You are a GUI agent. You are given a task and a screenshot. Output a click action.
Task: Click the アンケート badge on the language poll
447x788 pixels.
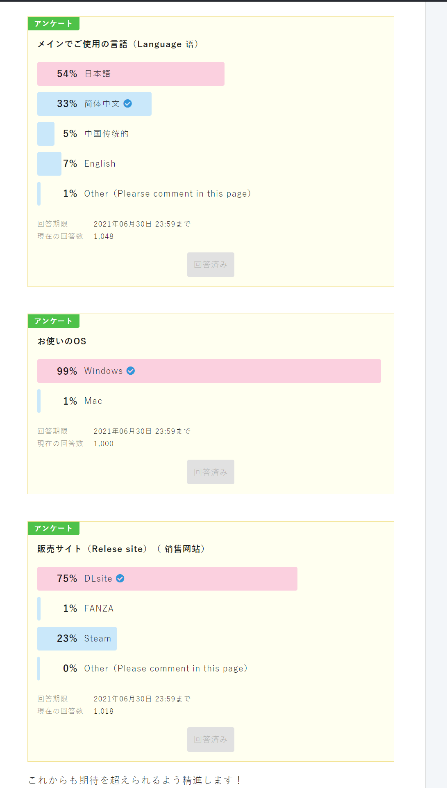pyautogui.click(x=53, y=23)
